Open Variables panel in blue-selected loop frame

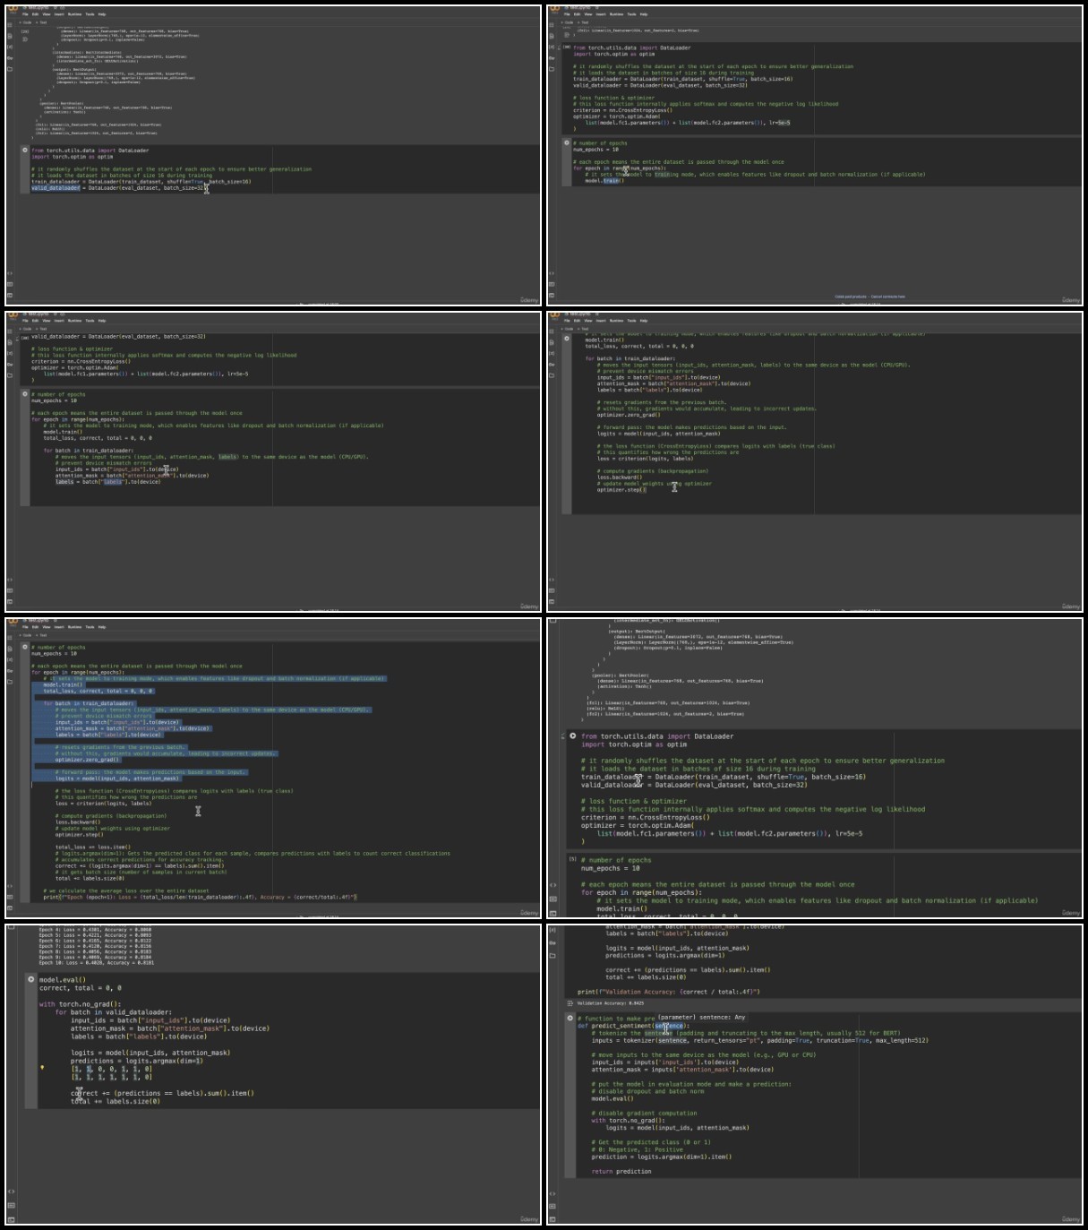tap(11, 661)
